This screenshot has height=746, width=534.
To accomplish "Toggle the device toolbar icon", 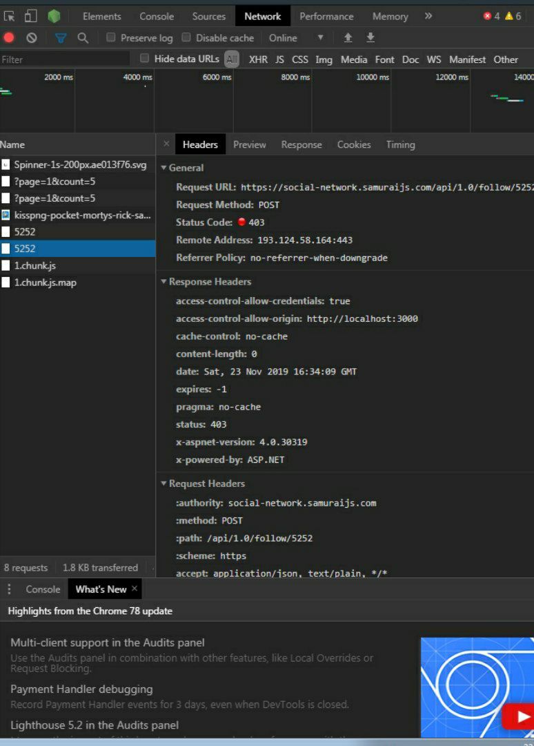I will click(x=30, y=16).
